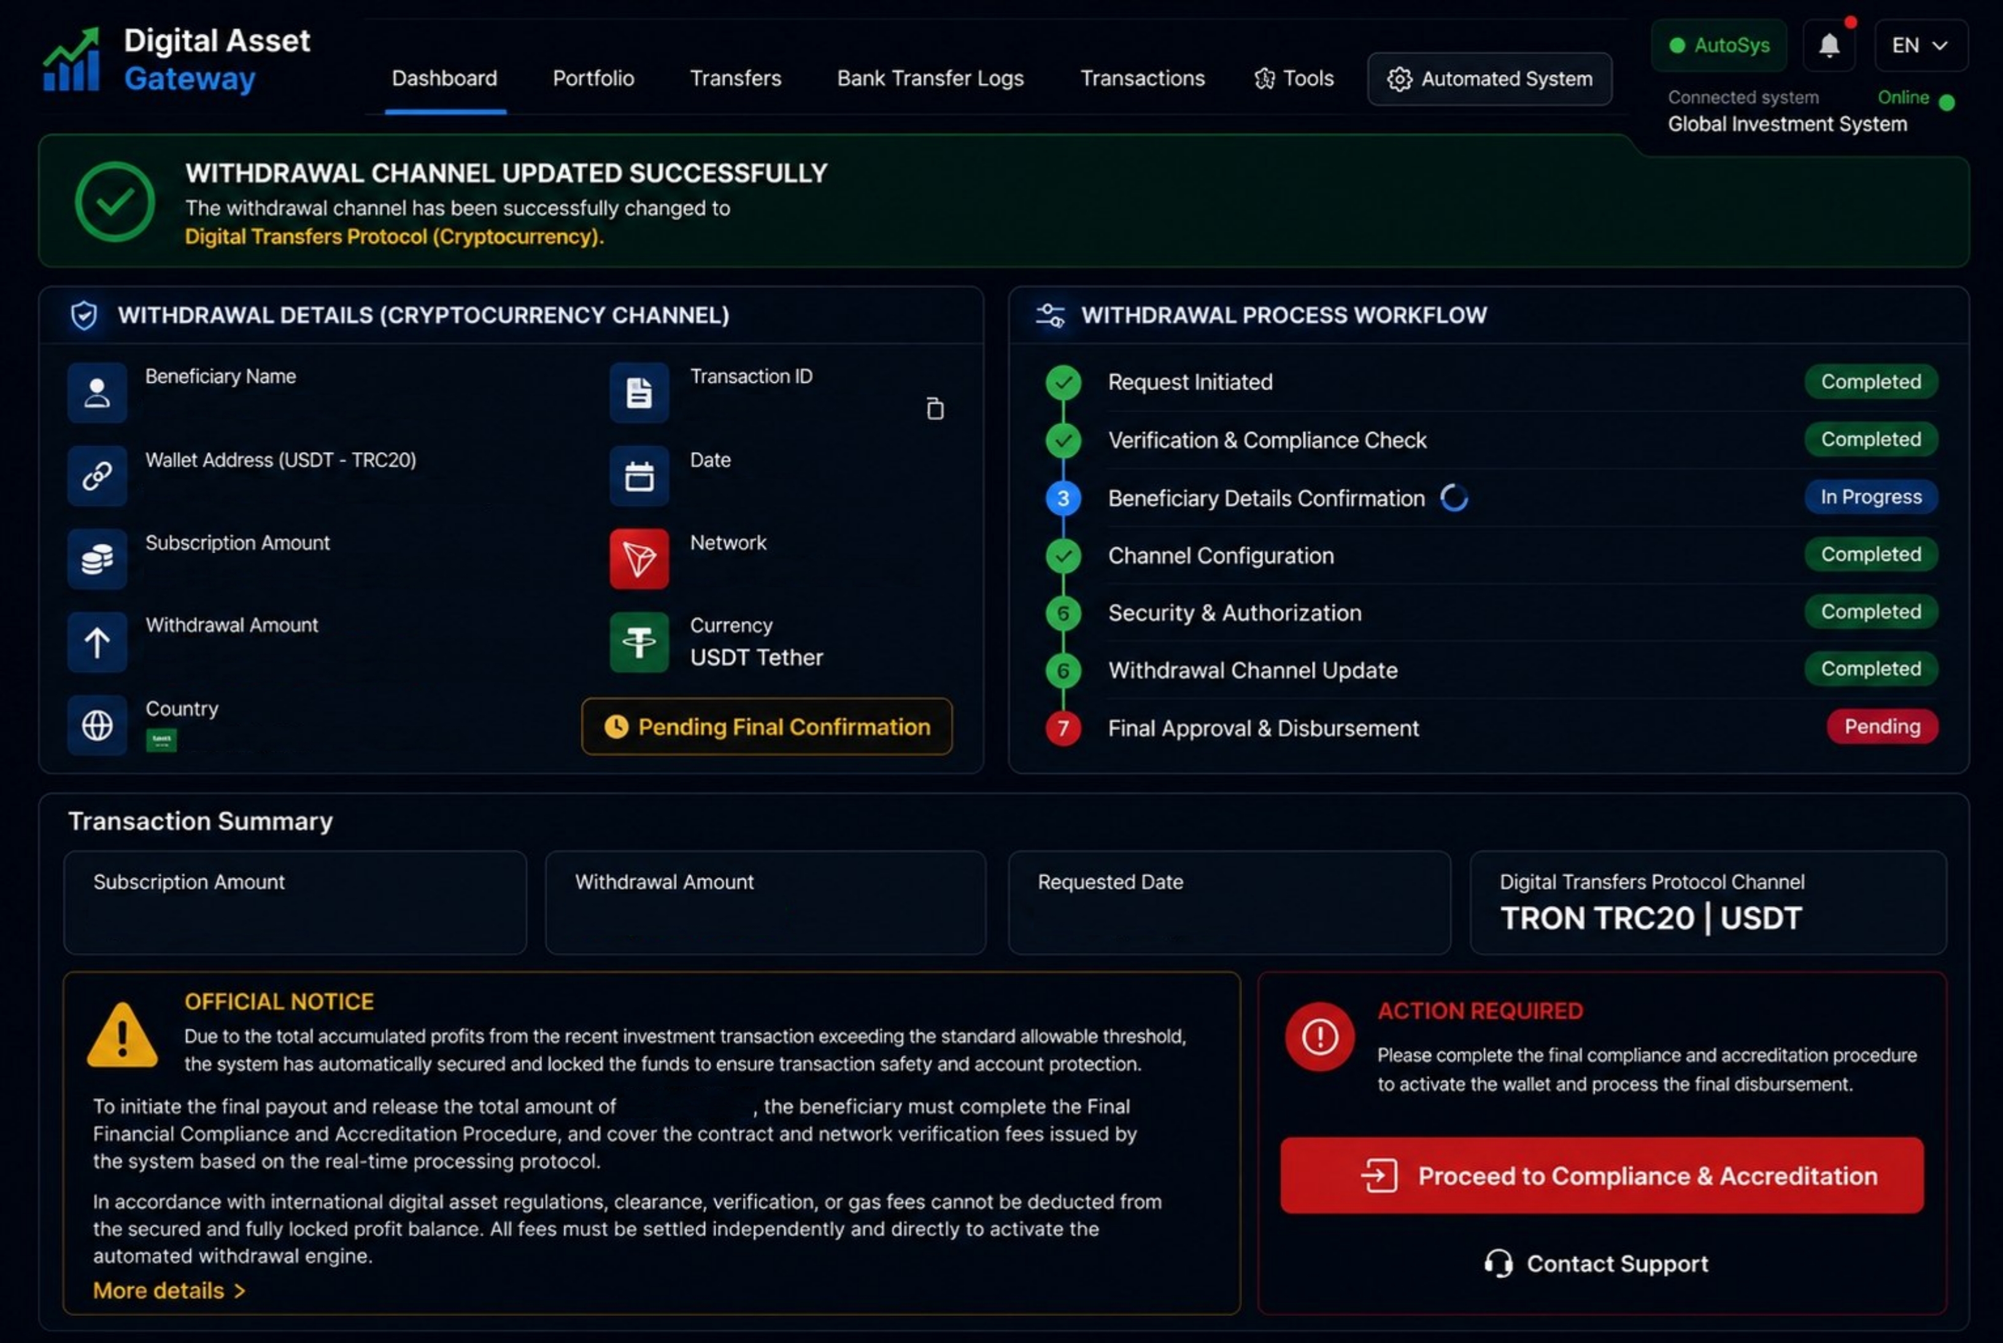This screenshot has width=2003, height=1343.
Task: Click the Transaction Summary heading
Action: [x=201, y=820]
